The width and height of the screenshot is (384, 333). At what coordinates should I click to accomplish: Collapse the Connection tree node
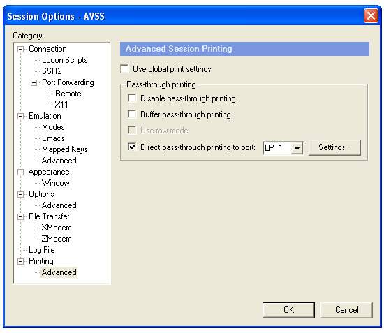pos(20,49)
